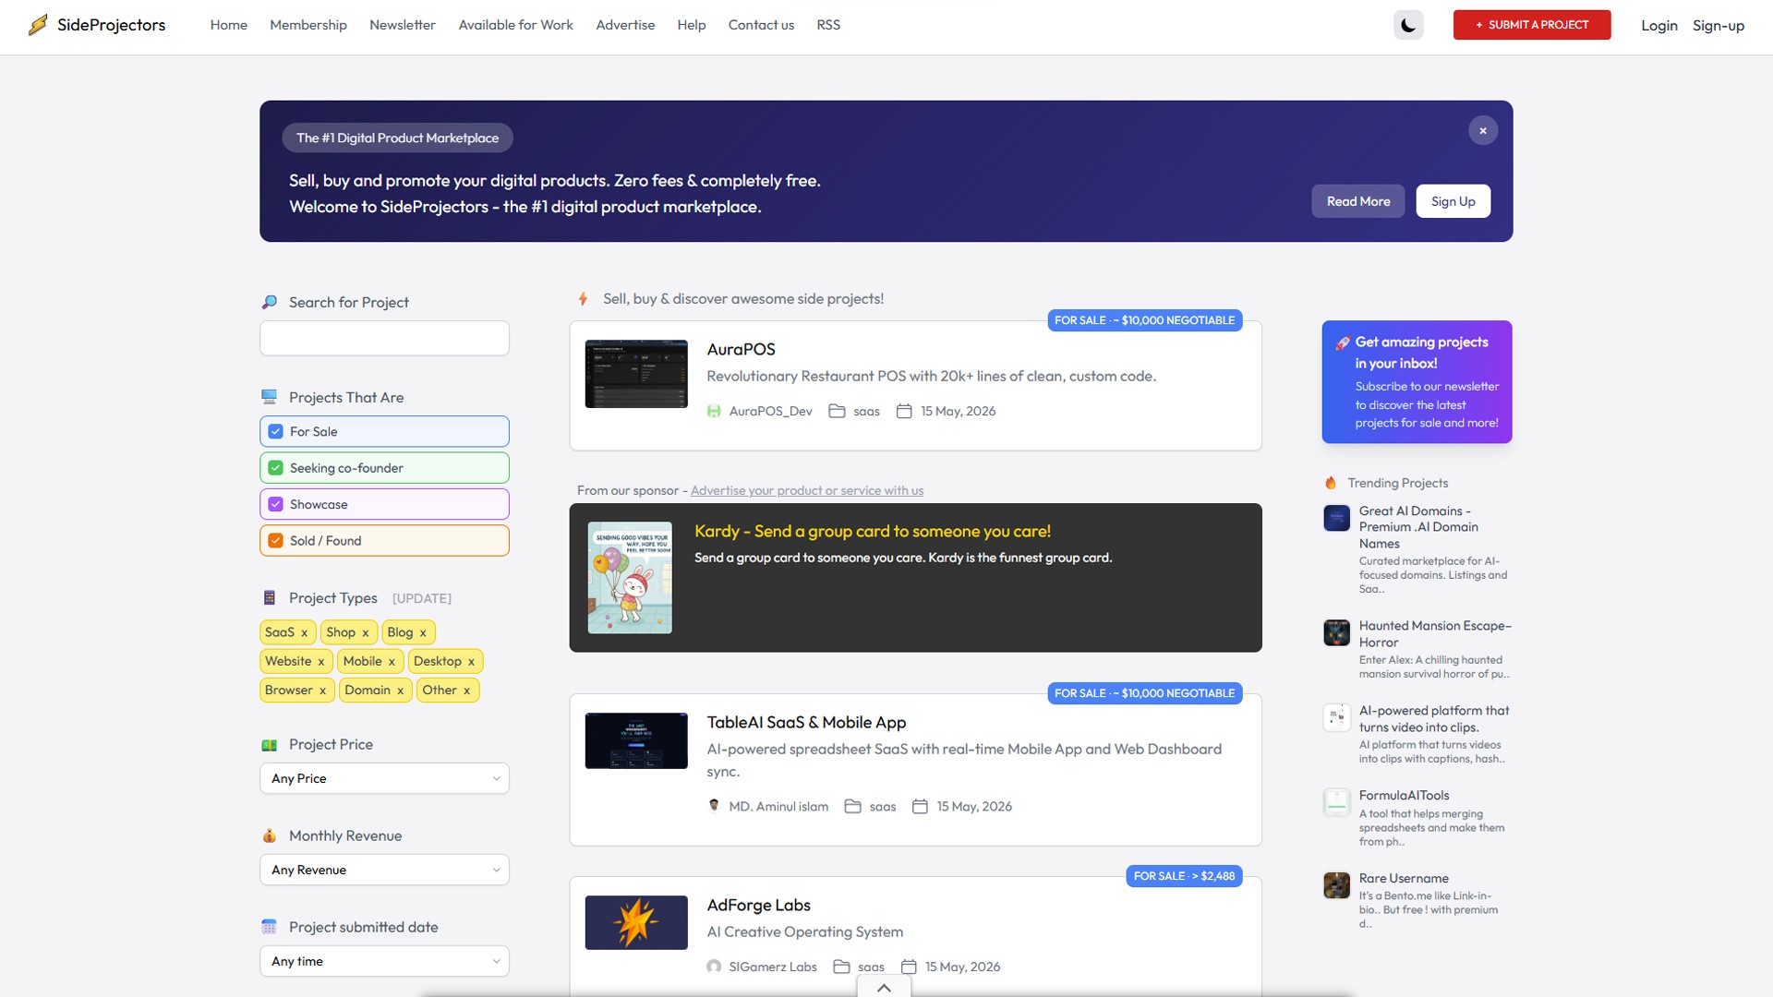Remove the Mobile project type tag
Screen dimensions: 1773x997
pos(392,662)
